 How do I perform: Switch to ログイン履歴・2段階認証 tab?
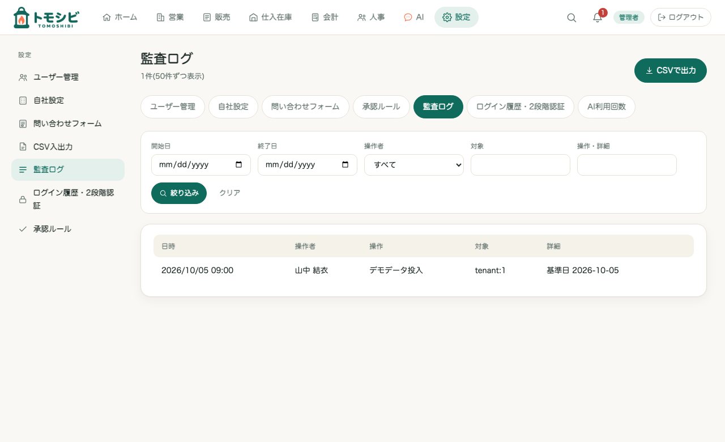pos(521,107)
